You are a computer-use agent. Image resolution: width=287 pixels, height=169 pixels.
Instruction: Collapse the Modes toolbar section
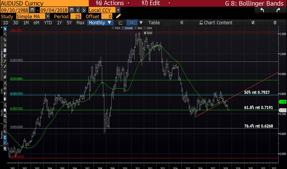[x=2, y=135]
